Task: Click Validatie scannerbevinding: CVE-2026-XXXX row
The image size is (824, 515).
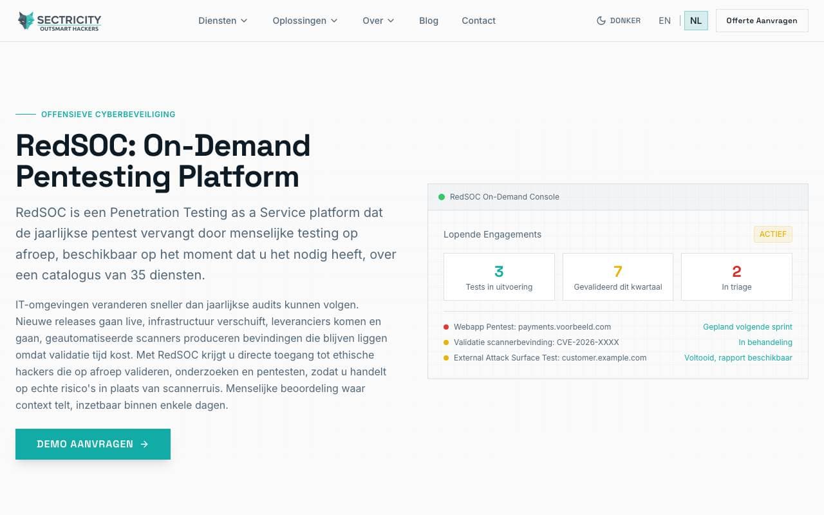Action: [618, 342]
